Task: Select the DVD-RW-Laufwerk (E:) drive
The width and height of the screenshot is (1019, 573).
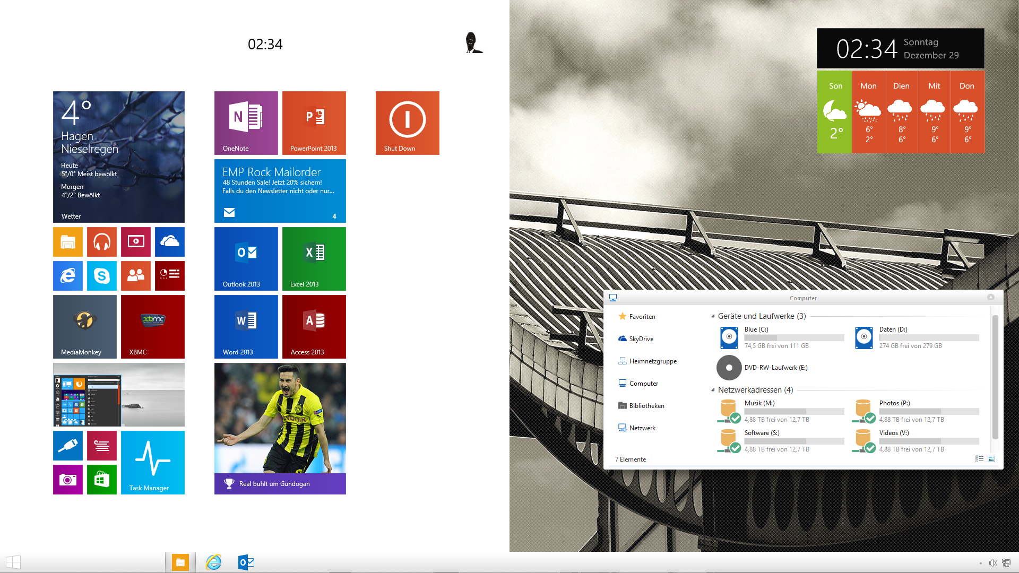Action: [x=763, y=368]
